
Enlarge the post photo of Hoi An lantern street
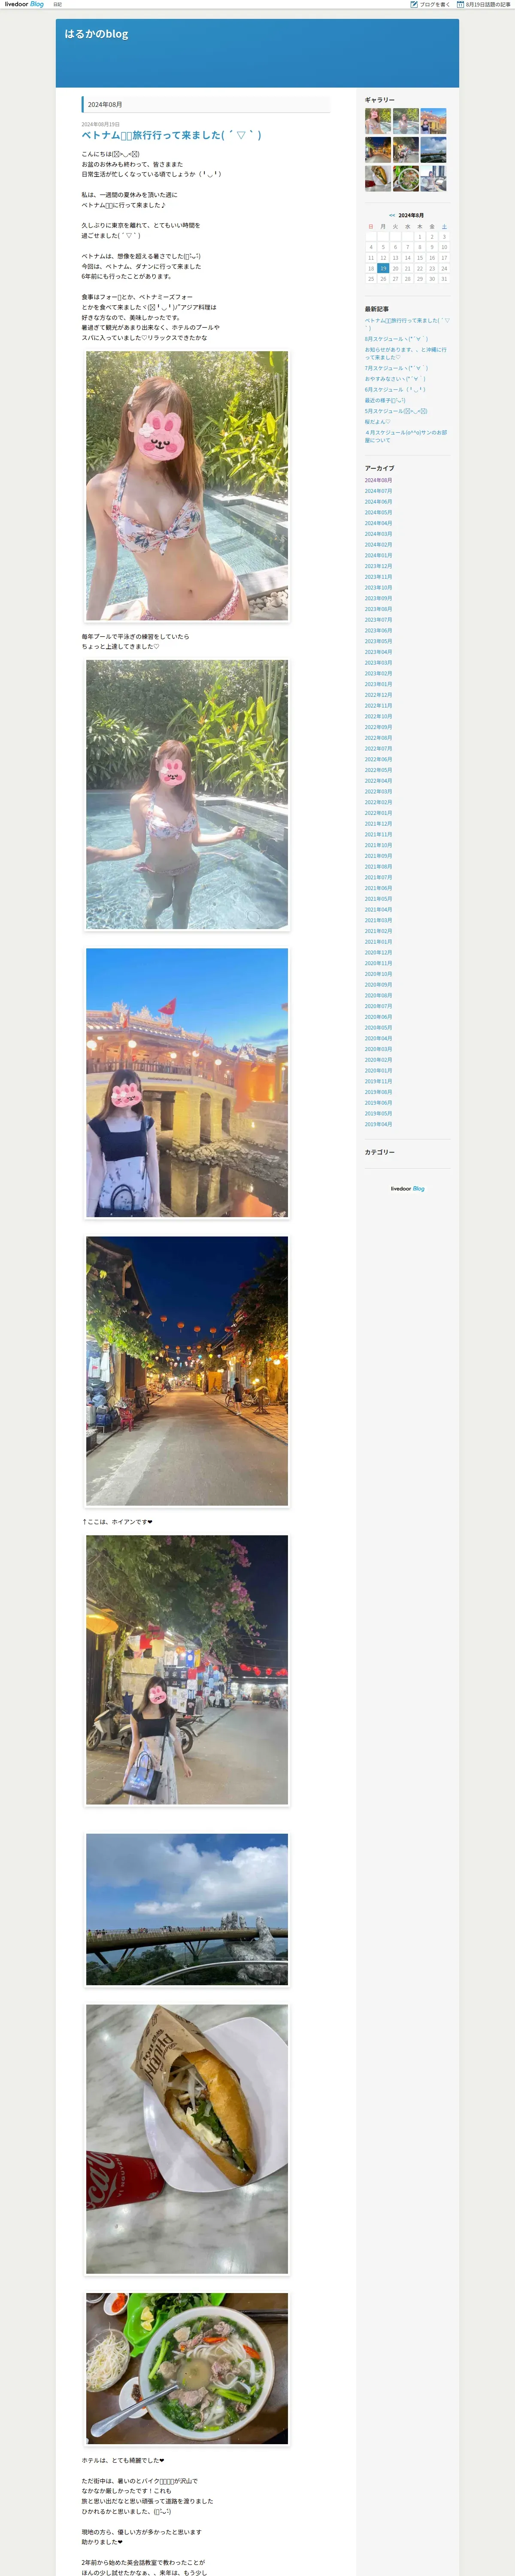pyautogui.click(x=187, y=1371)
